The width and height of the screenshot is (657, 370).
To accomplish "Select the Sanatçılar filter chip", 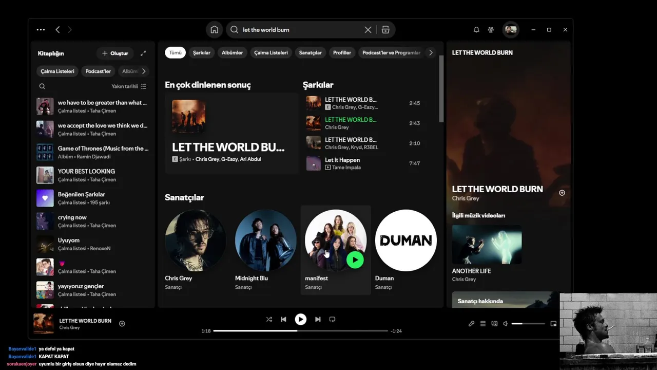I will point(311,52).
